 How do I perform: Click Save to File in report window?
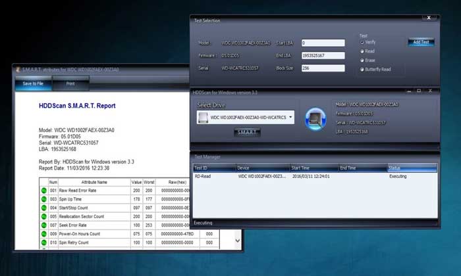[33, 83]
